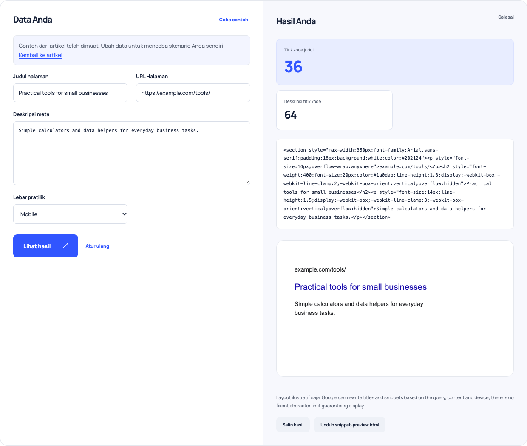The image size is (527, 446).
Task: Click the Coba contoh link
Action: point(233,20)
